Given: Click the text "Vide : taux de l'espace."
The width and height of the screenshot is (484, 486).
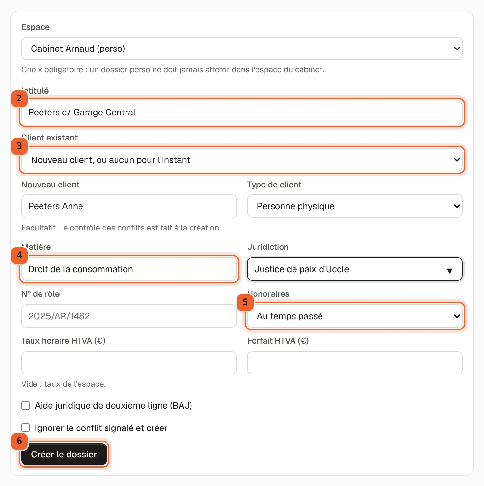Looking at the screenshot, I should (x=63, y=384).
